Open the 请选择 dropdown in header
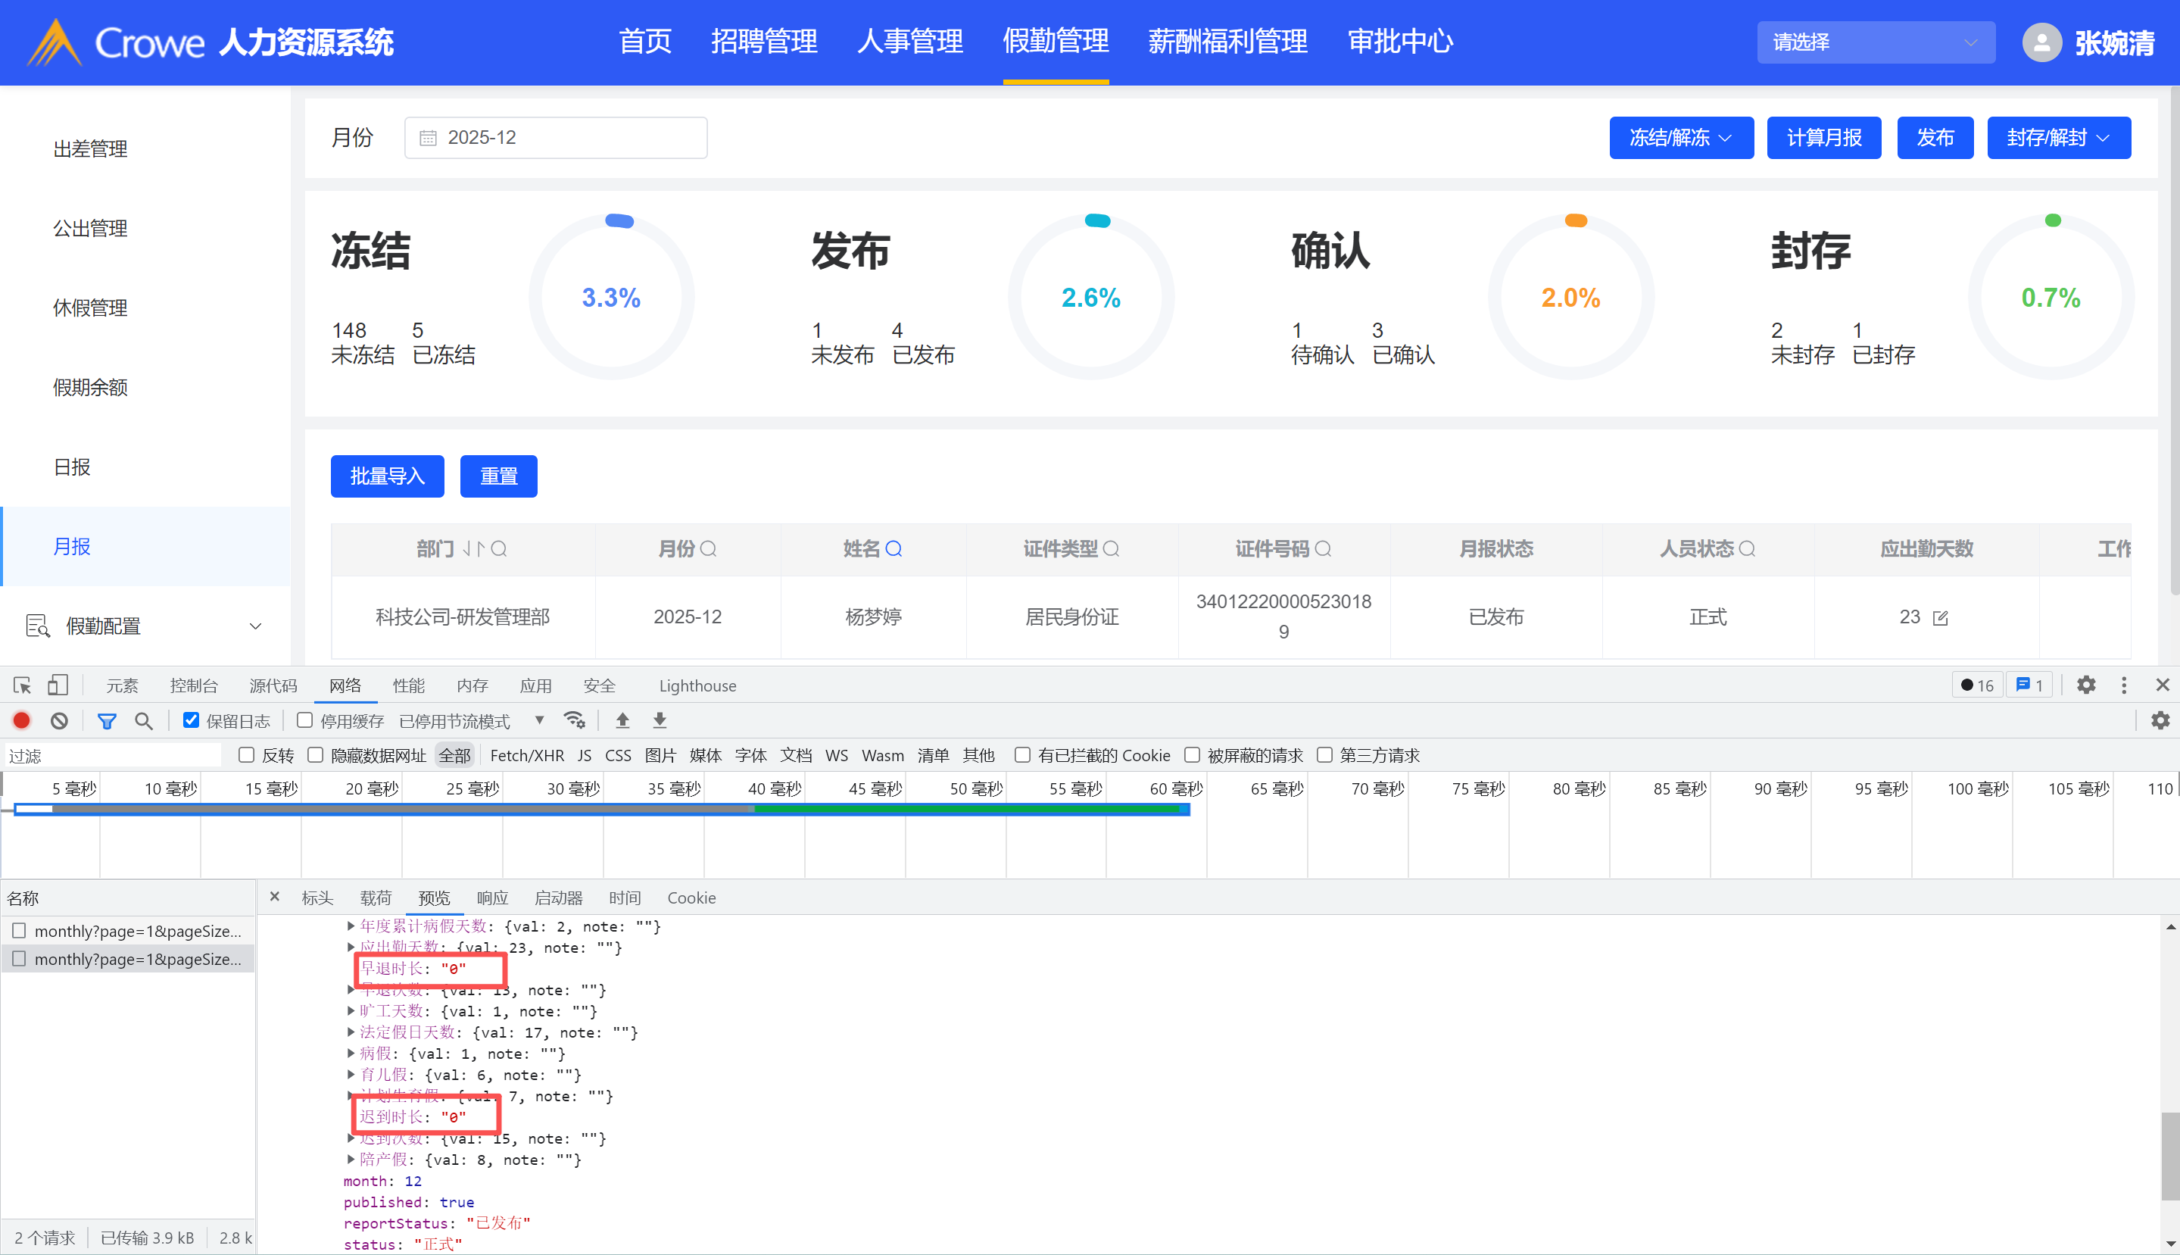The width and height of the screenshot is (2180, 1255). pos(1875,42)
